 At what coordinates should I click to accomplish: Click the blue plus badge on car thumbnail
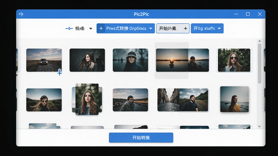point(59,72)
